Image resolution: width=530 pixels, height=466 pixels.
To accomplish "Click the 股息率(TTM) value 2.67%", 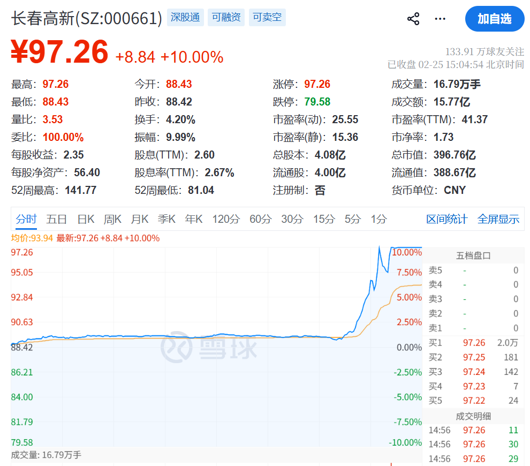I will point(219,173).
